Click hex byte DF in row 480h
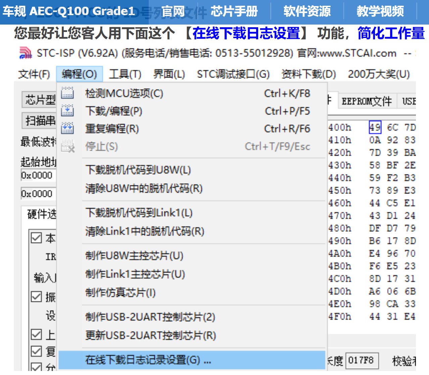The image size is (429, 375). tap(375, 228)
